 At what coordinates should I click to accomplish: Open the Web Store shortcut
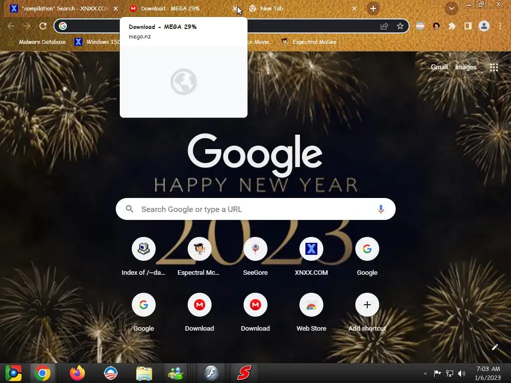pos(311,313)
